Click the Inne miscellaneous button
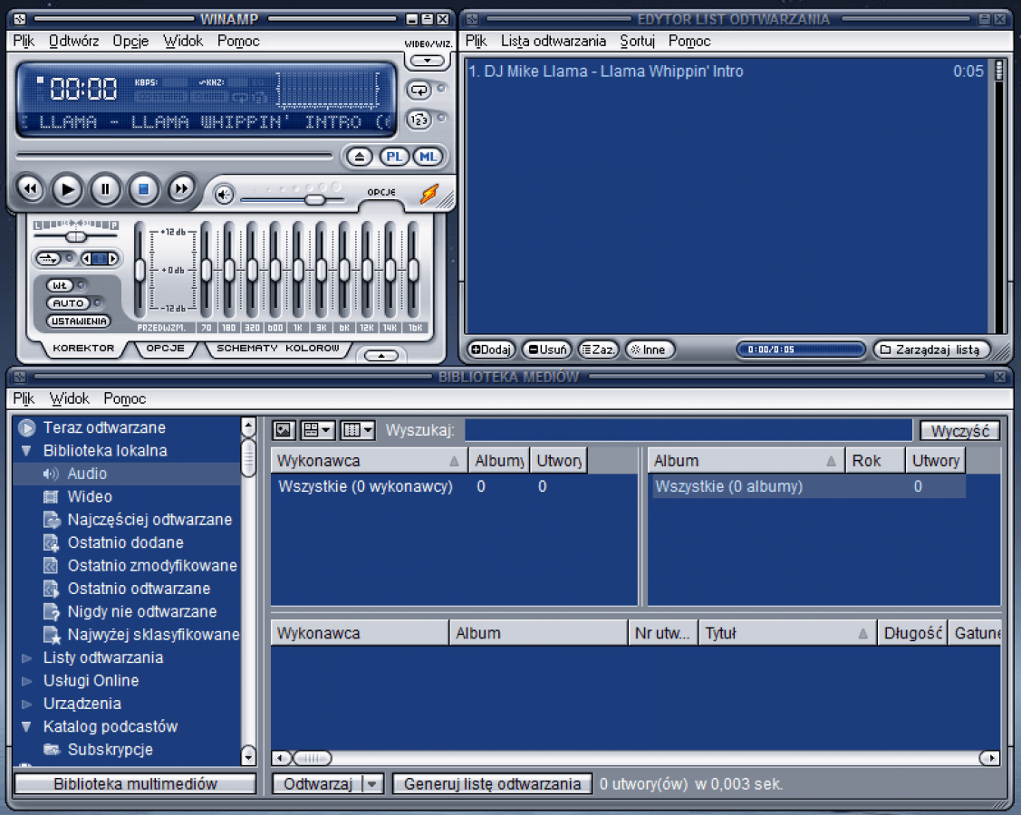Screen dimensions: 1021x815 pos(650,350)
